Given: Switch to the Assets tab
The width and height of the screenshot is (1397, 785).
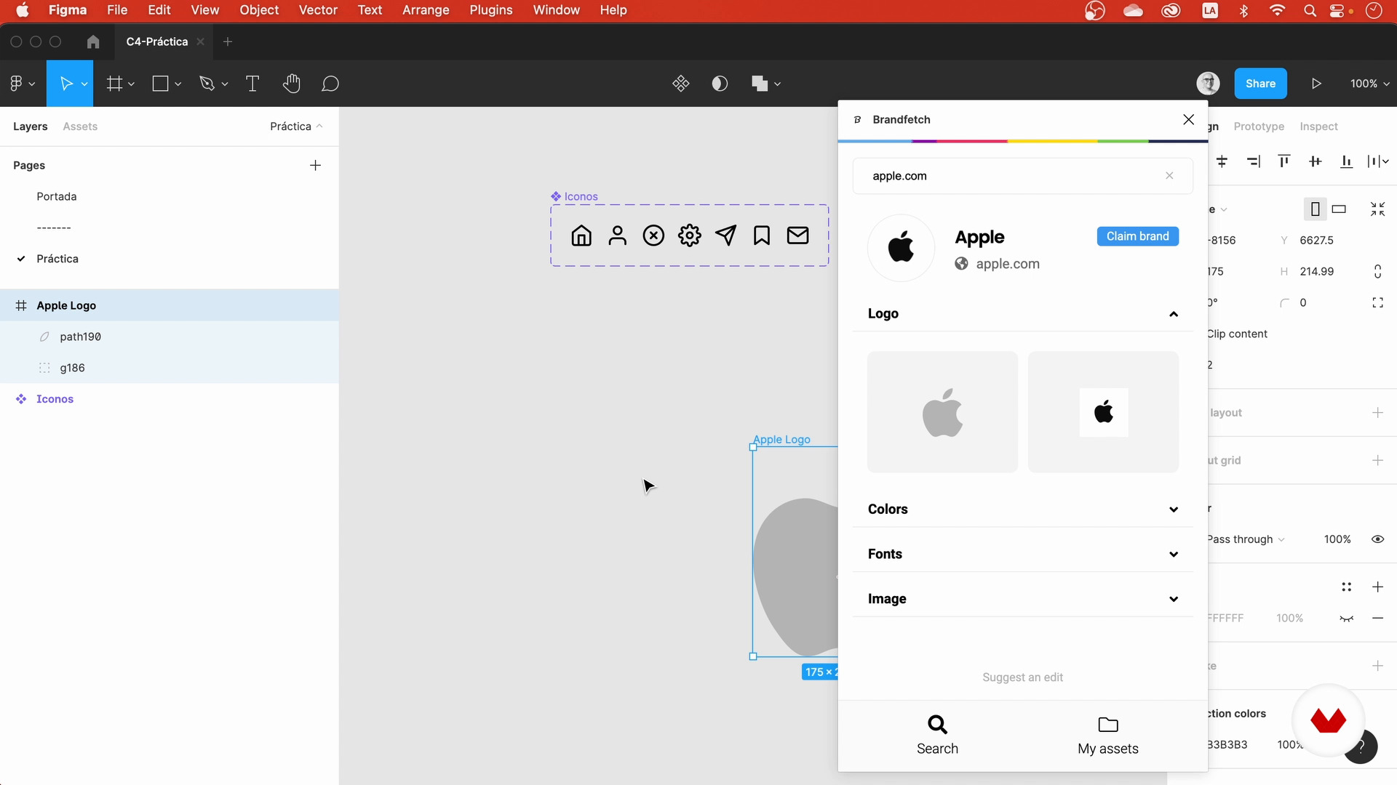Looking at the screenshot, I should click(x=80, y=126).
